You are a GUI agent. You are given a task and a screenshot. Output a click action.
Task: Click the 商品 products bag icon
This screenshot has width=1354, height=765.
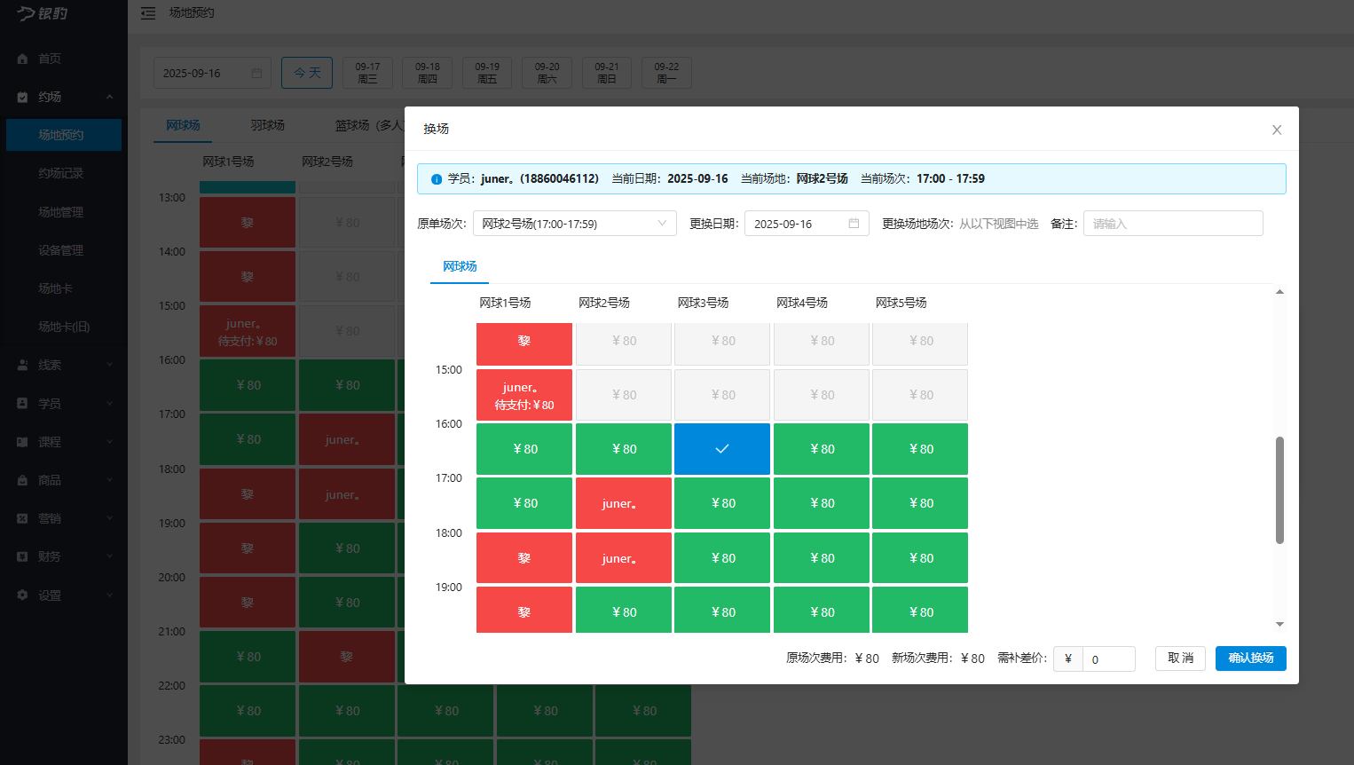22,480
